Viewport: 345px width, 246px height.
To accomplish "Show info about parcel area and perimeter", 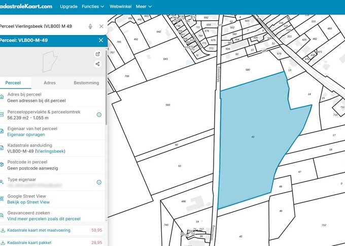I will tap(99, 115).
